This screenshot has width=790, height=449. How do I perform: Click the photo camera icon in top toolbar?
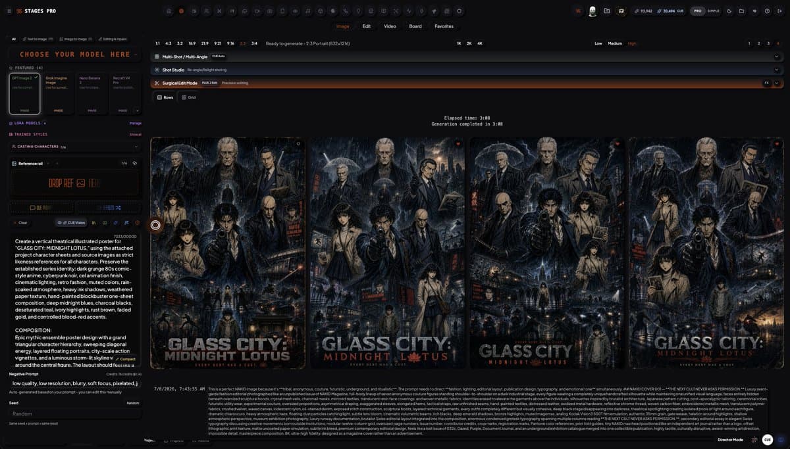[269, 11]
